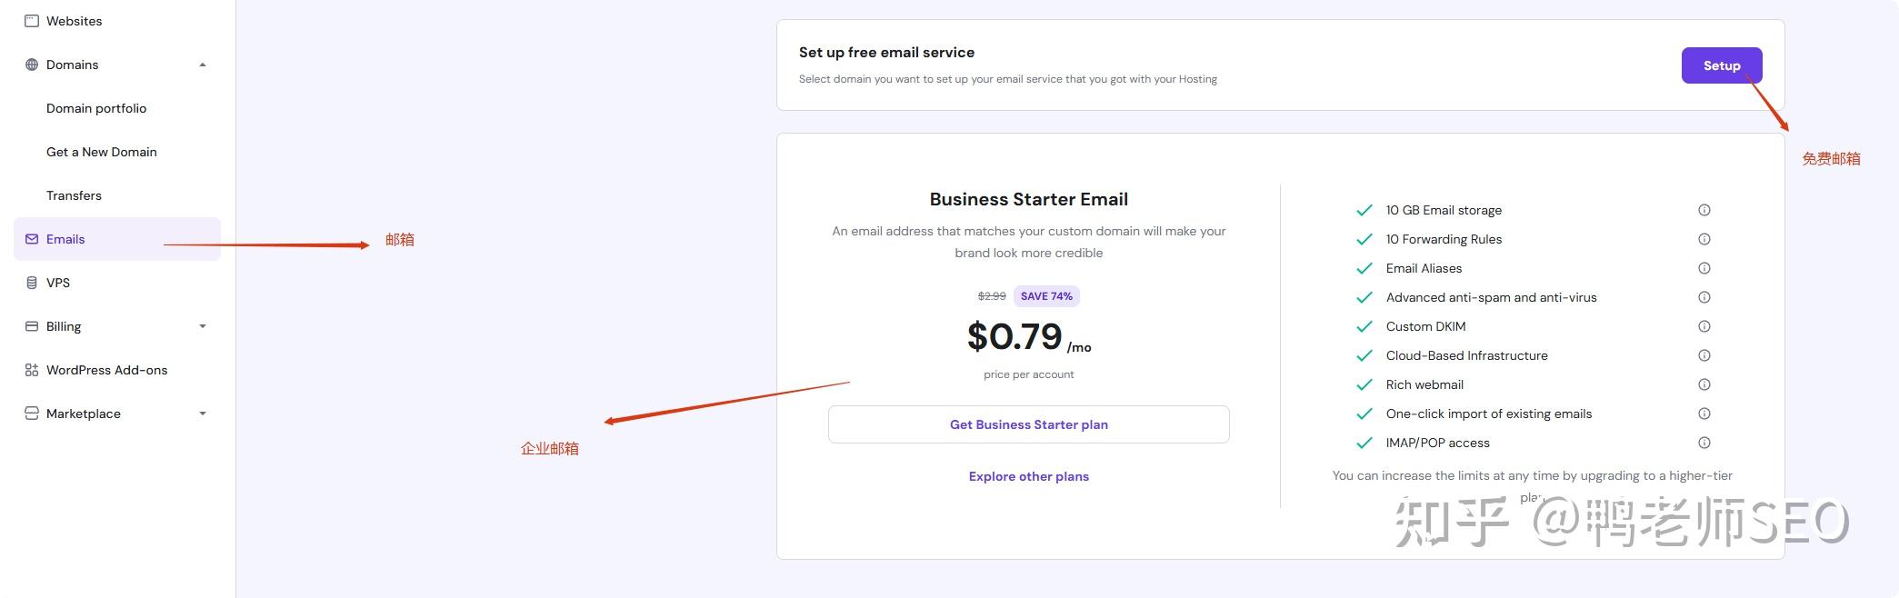Expand the Billing submenu arrow
This screenshot has height=598, width=1899.
click(203, 326)
